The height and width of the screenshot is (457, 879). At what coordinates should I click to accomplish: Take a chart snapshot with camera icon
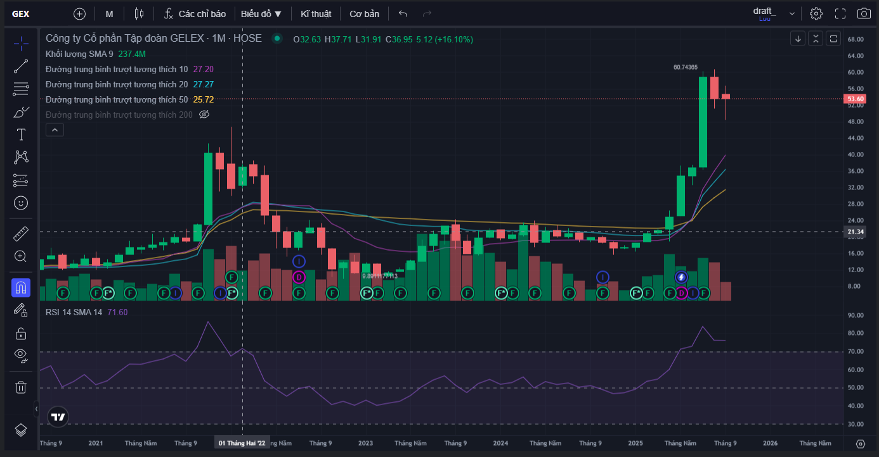864,13
